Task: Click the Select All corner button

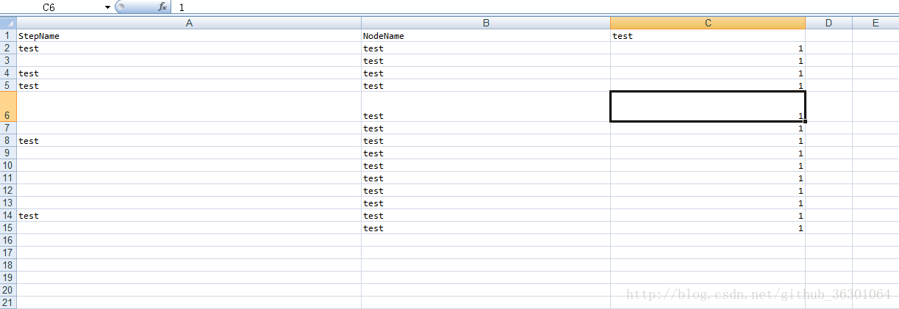Action: [x=8, y=23]
